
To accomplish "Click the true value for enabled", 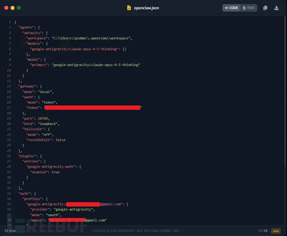I will pyautogui.click(x=56, y=172).
